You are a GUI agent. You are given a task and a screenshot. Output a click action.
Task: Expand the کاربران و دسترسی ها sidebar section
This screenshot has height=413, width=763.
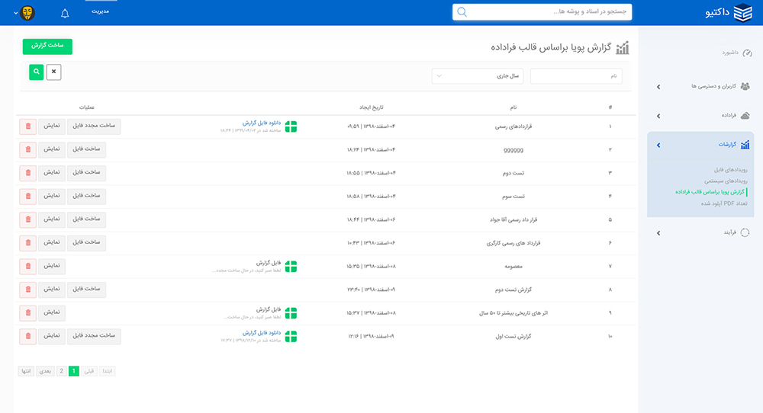coord(658,87)
